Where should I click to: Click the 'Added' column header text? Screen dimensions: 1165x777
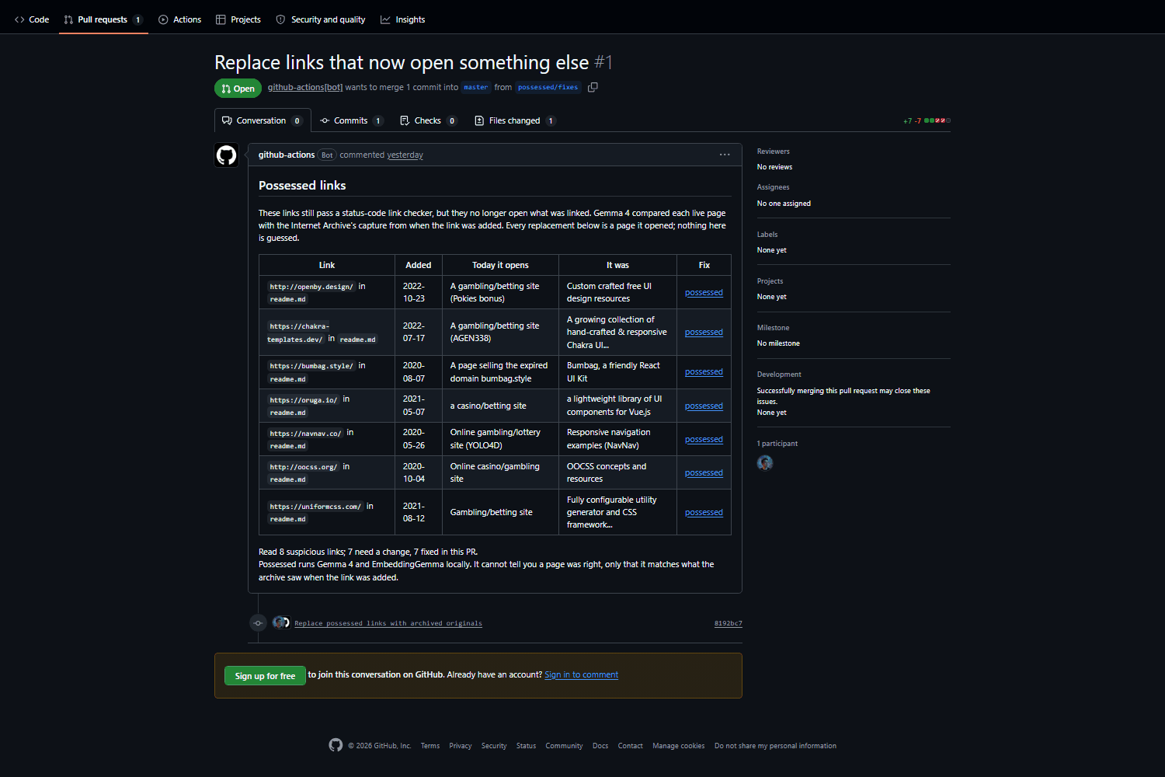(418, 265)
